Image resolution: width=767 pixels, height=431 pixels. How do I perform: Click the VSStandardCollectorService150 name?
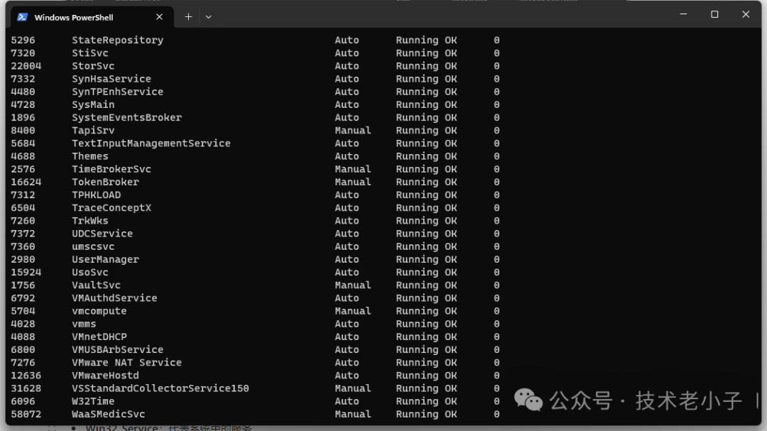click(x=160, y=388)
